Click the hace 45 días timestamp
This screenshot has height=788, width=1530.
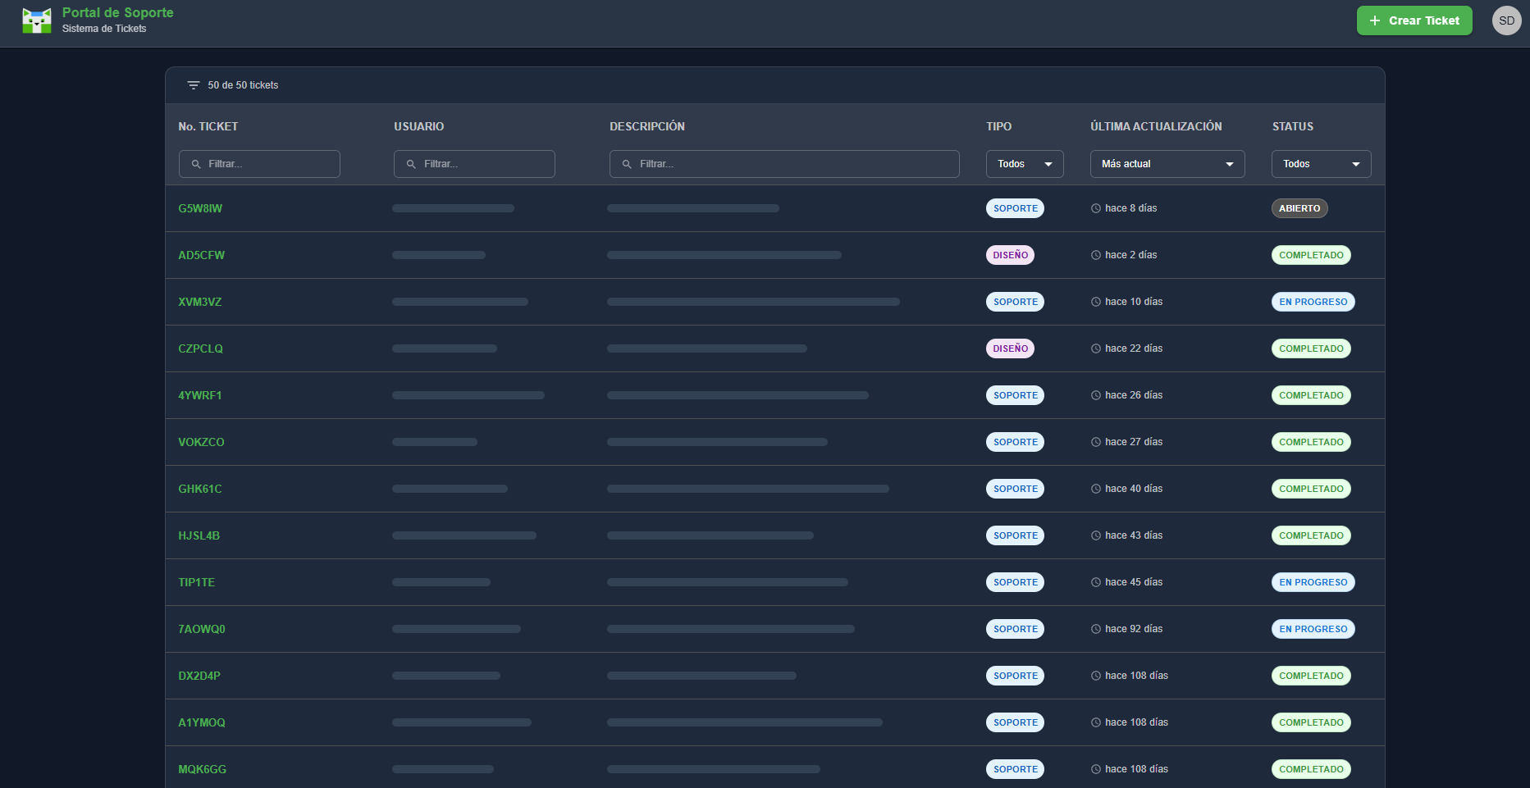1134,582
